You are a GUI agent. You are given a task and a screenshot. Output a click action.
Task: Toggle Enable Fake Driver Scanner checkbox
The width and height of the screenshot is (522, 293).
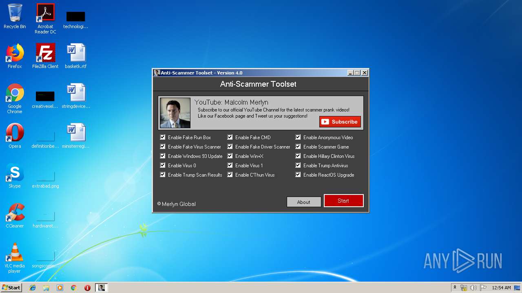[230, 146]
